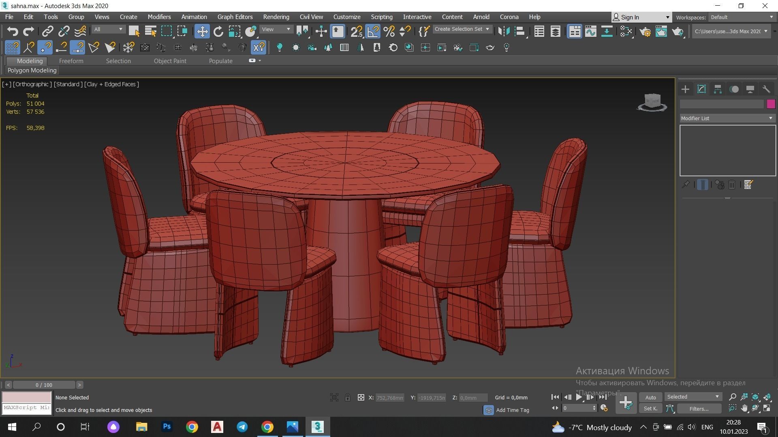Image resolution: width=778 pixels, height=437 pixels.
Task: Open Curve Editor icon
Action: [591, 31]
